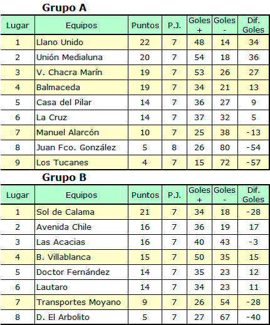Click the Equipos header in Grupo B
Image resolution: width=270 pixels, height=325 pixels.
point(81,195)
